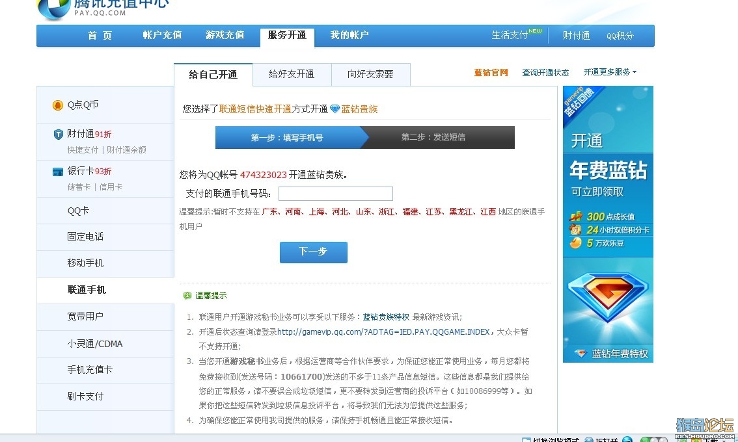The image size is (738, 442).
Task: Visit the 蓝钻官网 link
Action: [491, 72]
